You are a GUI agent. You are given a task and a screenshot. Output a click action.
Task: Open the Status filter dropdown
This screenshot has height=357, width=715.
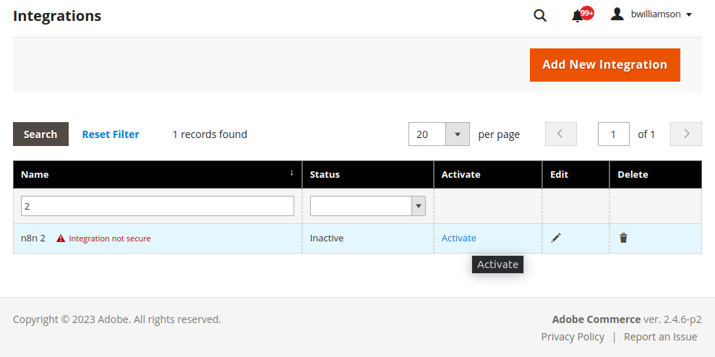tap(368, 206)
